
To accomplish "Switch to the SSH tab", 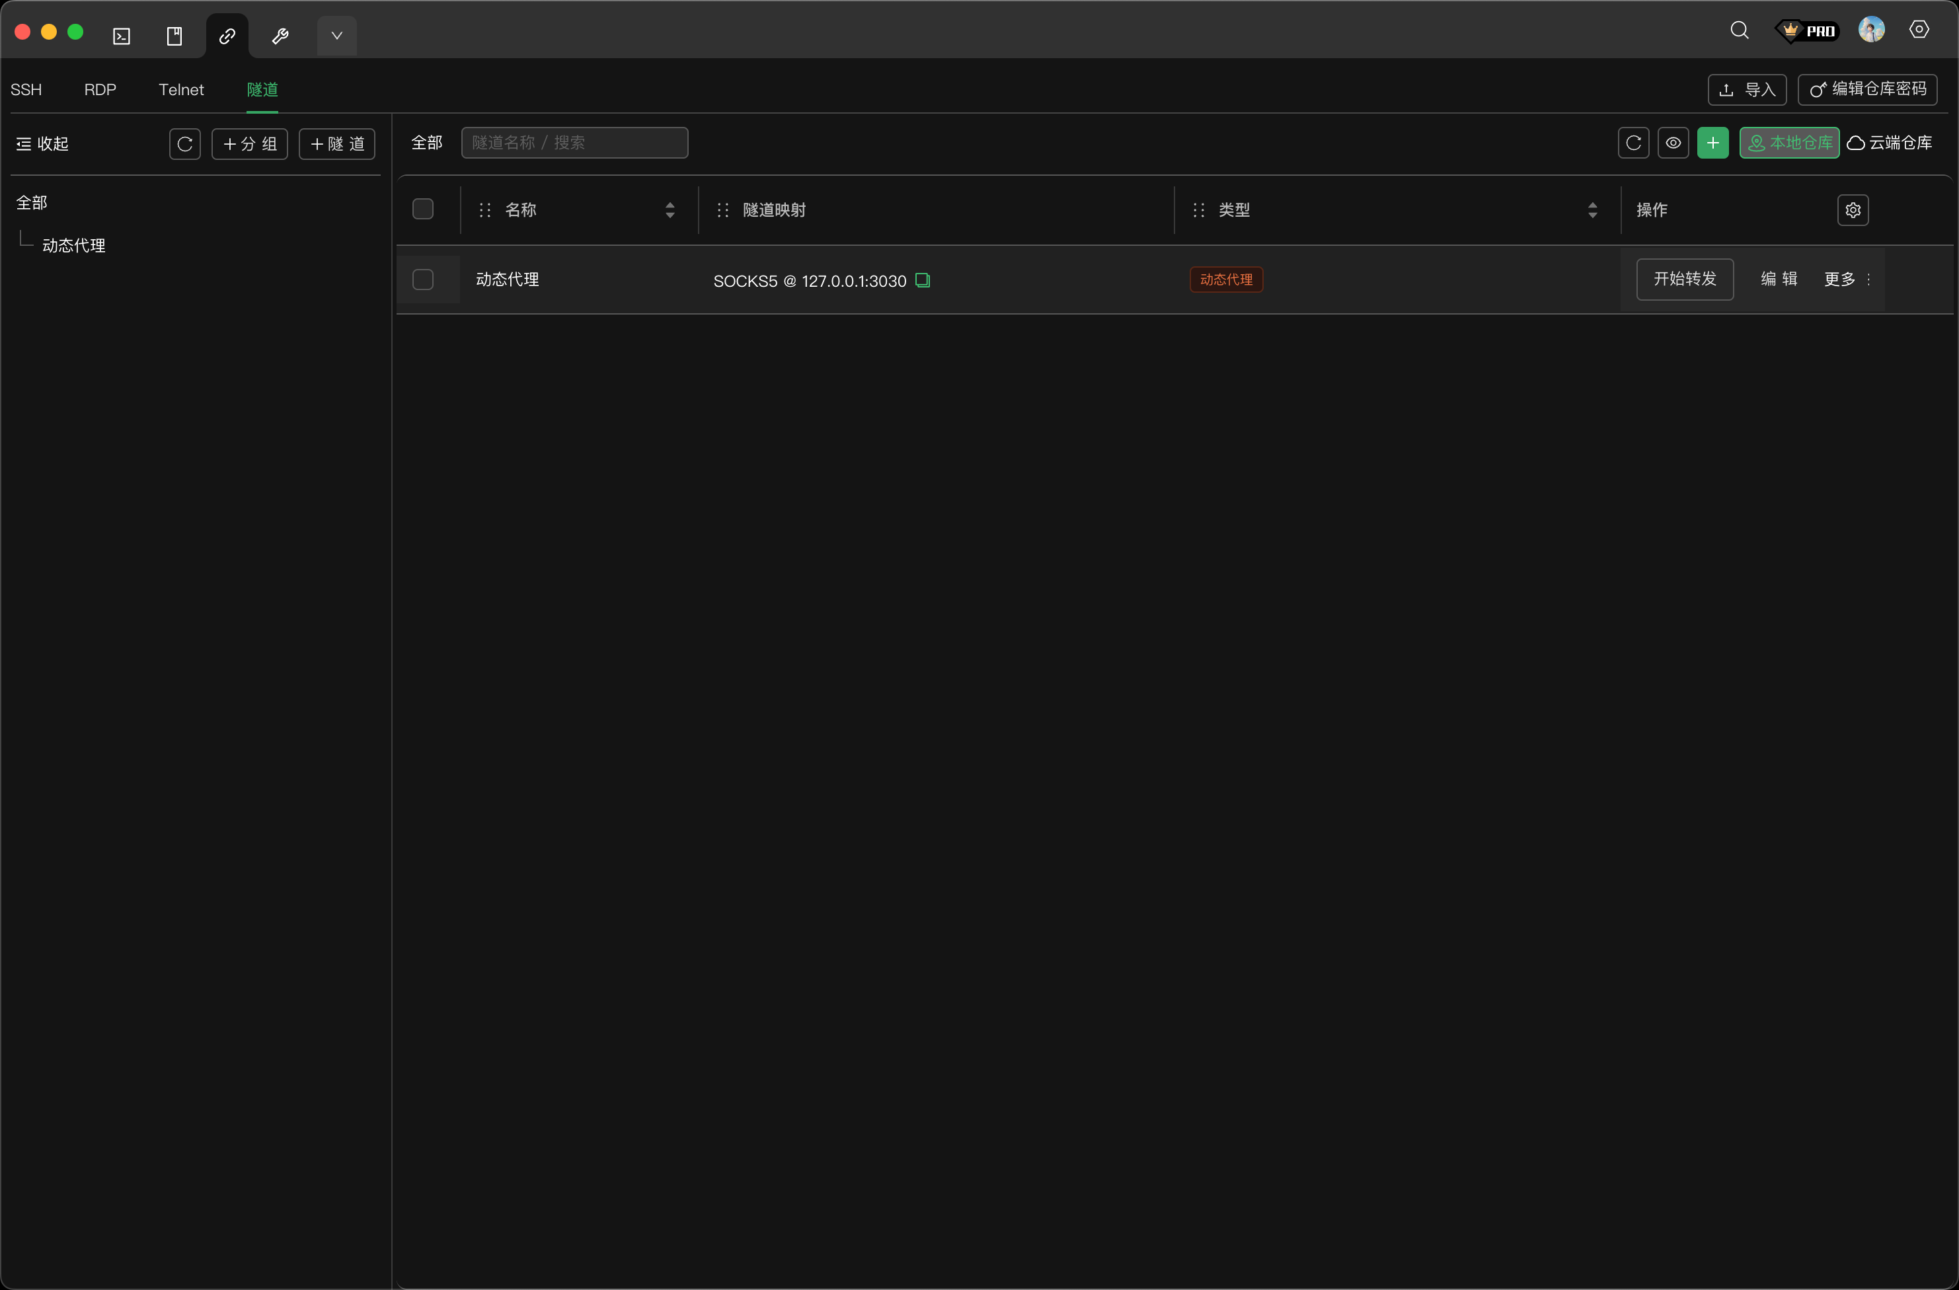I will 26,90.
